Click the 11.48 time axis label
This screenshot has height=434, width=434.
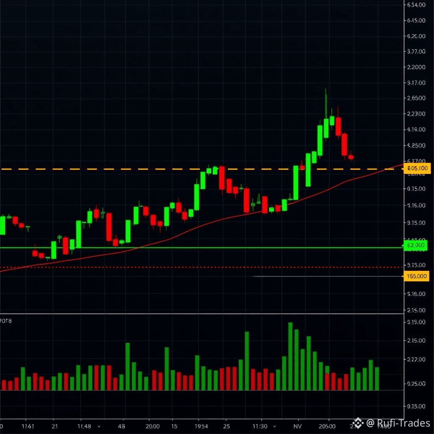pos(84,426)
